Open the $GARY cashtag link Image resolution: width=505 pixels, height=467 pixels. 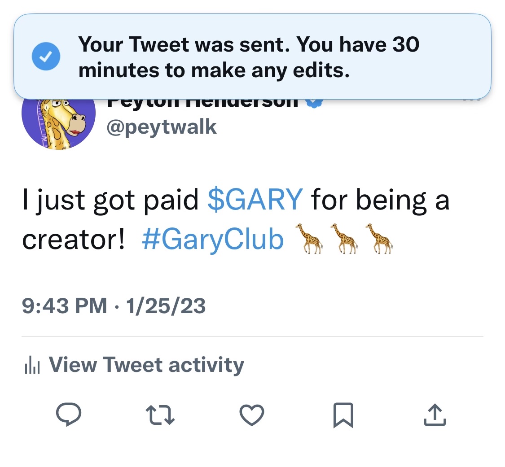click(x=255, y=200)
